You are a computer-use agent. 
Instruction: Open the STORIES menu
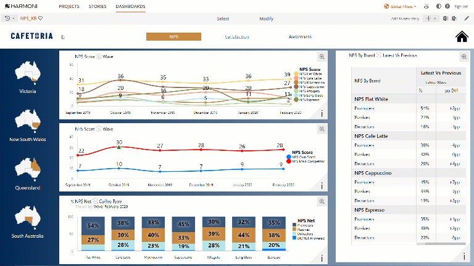click(98, 6)
